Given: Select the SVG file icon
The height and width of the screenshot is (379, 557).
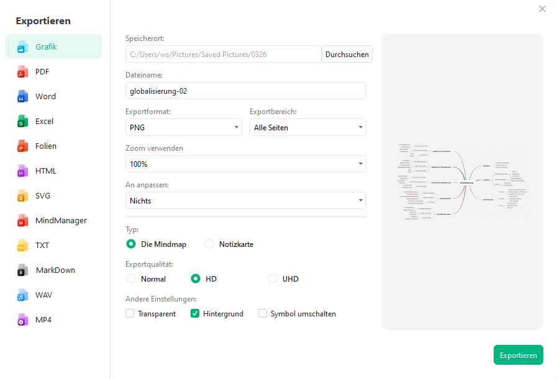Looking at the screenshot, I should tap(23, 196).
